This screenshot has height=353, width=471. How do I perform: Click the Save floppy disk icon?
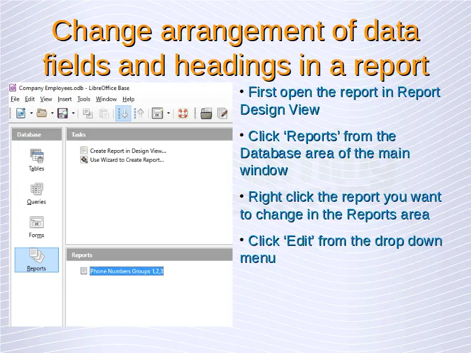pyautogui.click(x=62, y=113)
